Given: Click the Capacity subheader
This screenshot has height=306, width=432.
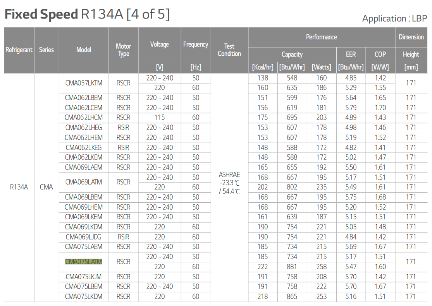Looking at the screenshot, I should 292,55.
